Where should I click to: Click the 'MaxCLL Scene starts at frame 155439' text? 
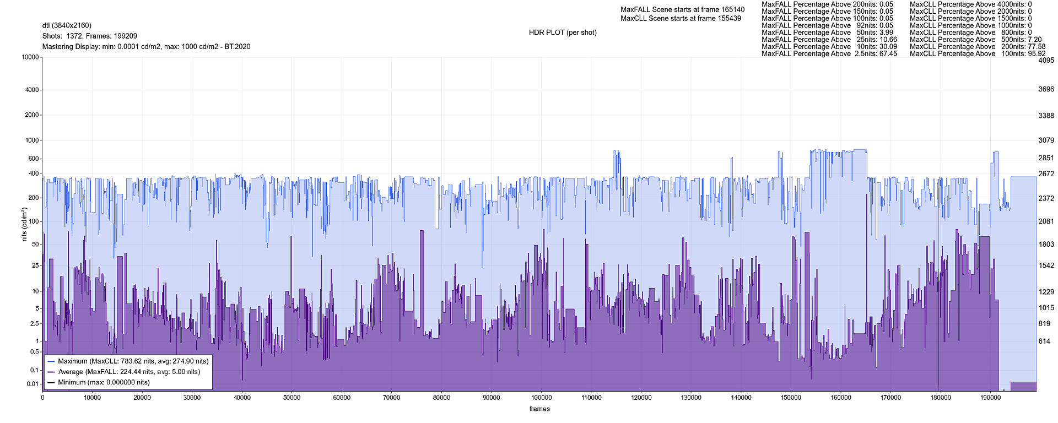(681, 18)
